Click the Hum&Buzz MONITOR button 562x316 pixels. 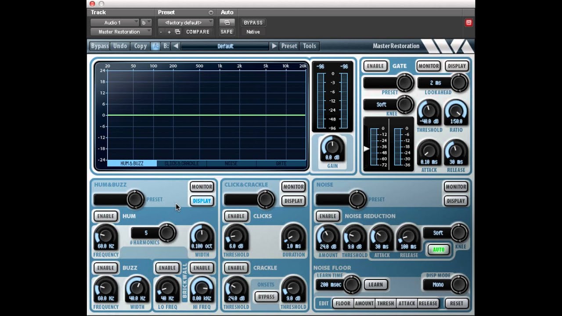tap(202, 187)
